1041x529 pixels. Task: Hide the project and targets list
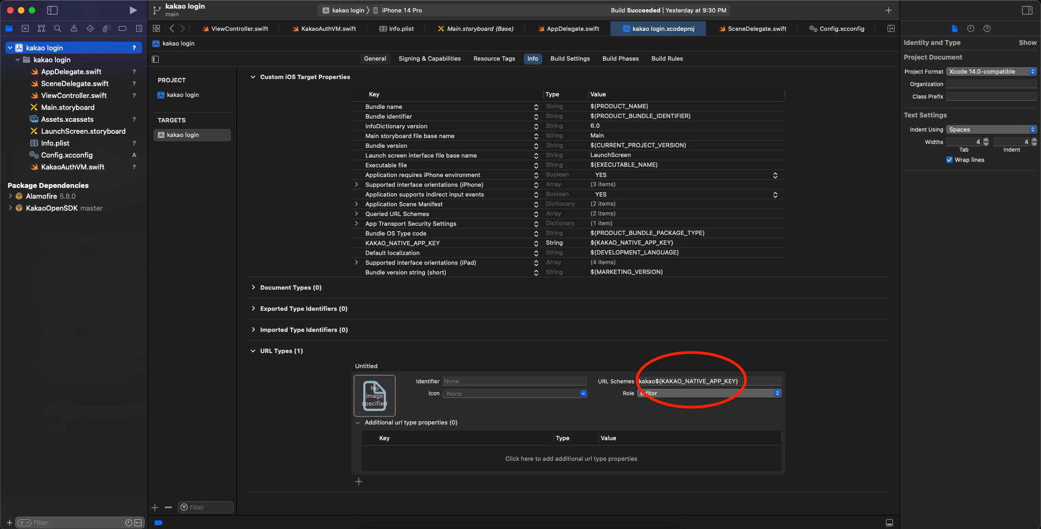156,59
